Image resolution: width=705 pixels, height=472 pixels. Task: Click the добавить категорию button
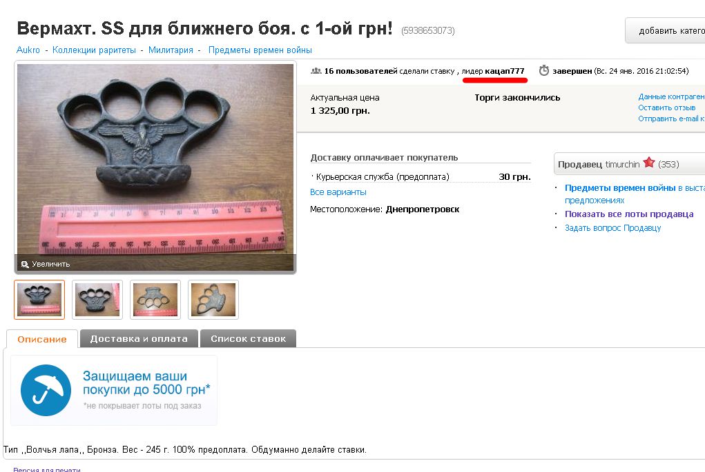pos(666,30)
